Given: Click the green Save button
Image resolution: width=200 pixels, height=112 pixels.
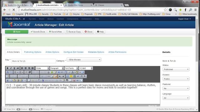Looking at the screenshot, I should (x=17, y=32).
